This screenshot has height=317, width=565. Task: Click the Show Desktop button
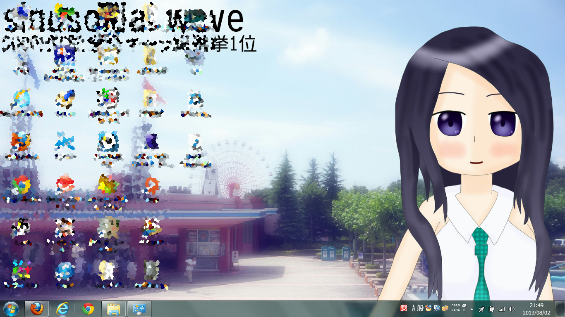(560, 309)
